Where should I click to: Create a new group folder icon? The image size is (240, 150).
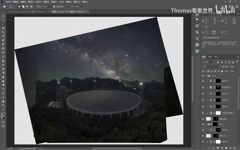226,148
